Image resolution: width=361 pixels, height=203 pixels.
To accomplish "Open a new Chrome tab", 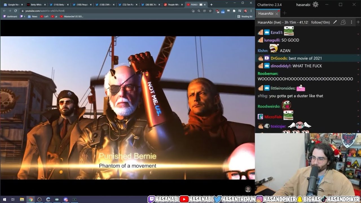I will tap(211, 5).
